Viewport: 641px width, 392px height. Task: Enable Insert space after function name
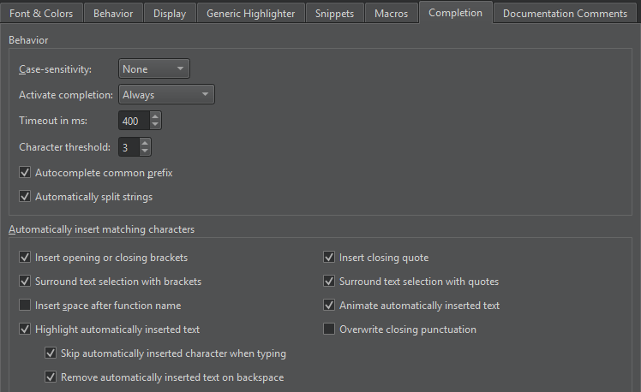coord(25,306)
